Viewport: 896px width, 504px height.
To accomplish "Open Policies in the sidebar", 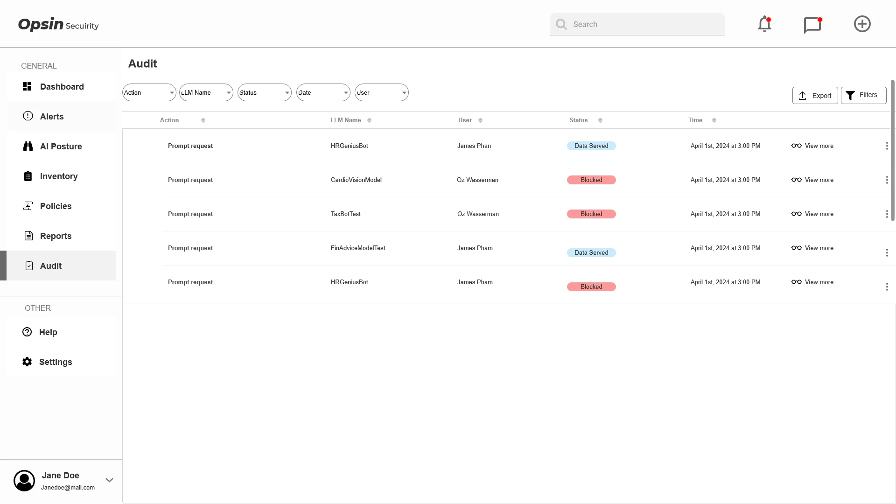I will pos(61,206).
